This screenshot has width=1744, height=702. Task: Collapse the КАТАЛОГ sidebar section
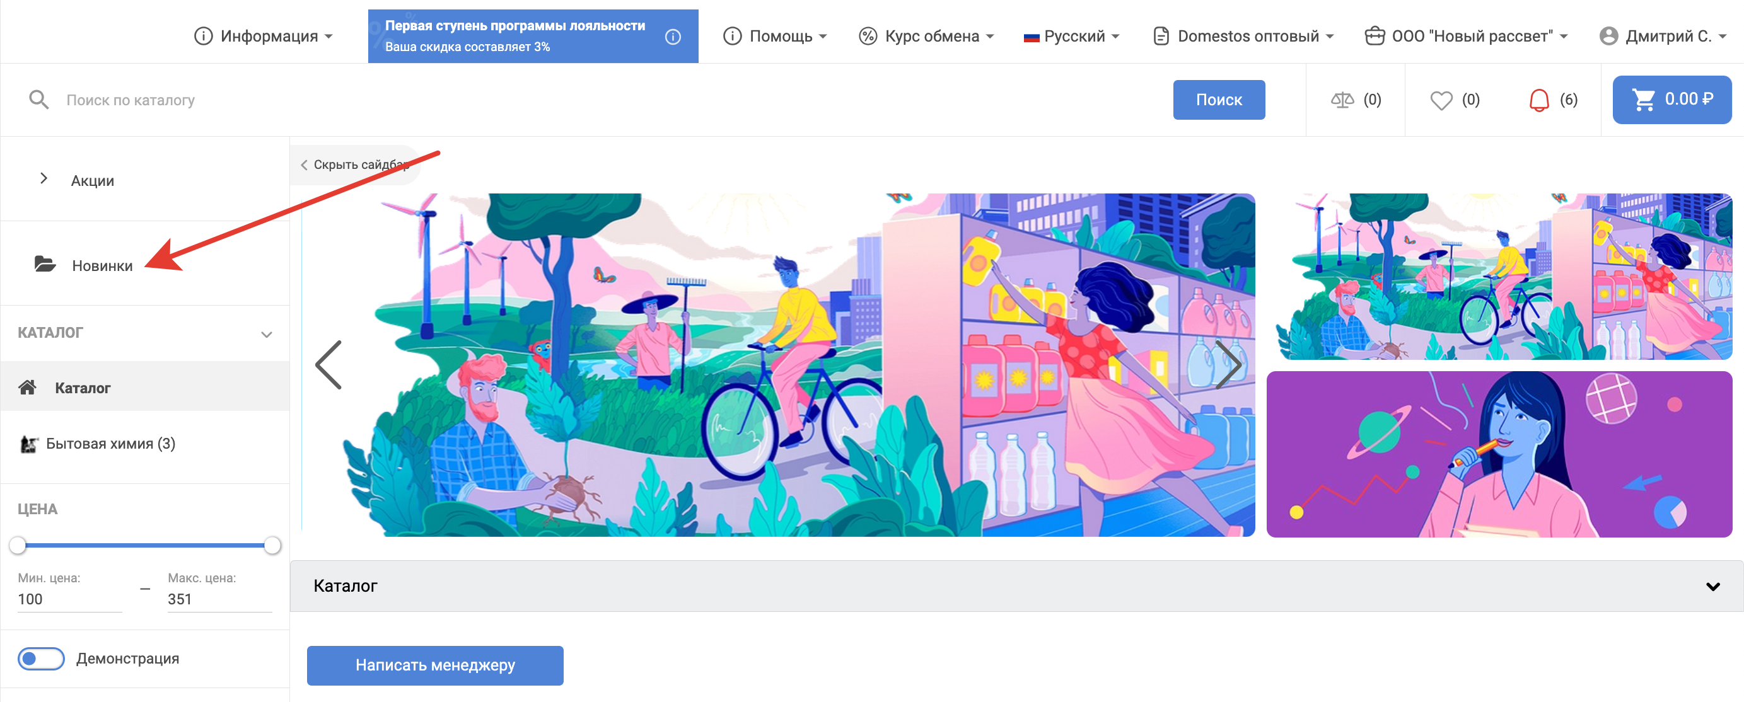click(x=266, y=334)
